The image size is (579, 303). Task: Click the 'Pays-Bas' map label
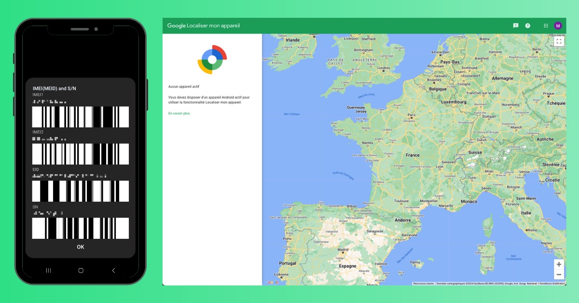[449, 62]
